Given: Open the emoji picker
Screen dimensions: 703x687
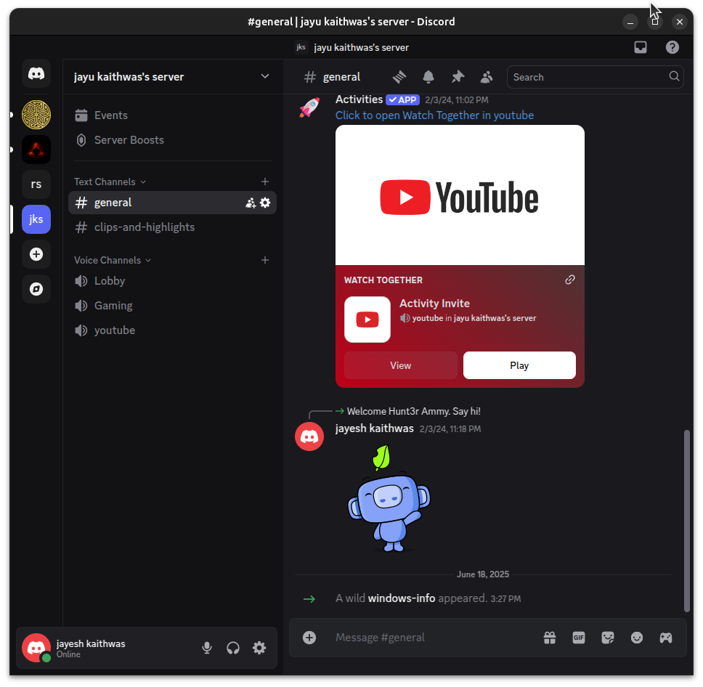Looking at the screenshot, I should (637, 638).
